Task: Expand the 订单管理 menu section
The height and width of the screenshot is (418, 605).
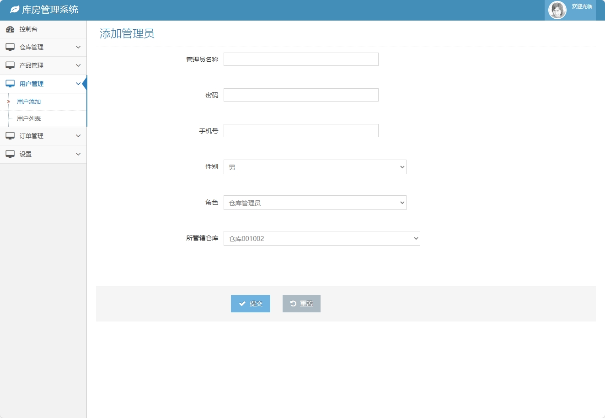Action: (43, 136)
